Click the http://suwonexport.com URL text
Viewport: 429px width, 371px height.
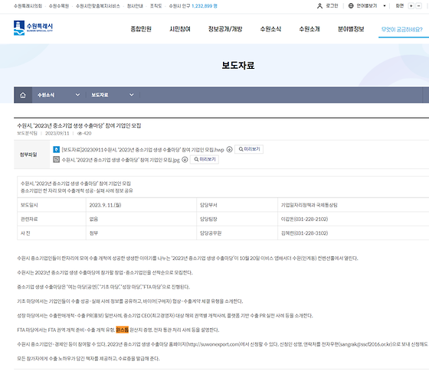(214, 344)
